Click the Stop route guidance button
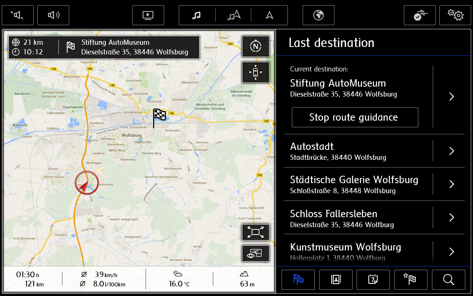The image size is (473, 296). click(355, 117)
